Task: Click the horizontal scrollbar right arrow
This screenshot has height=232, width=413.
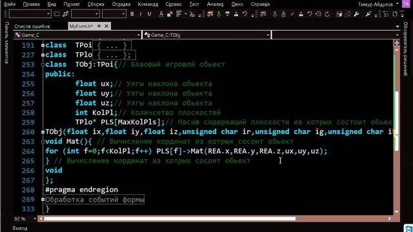Action: [x=390, y=218]
